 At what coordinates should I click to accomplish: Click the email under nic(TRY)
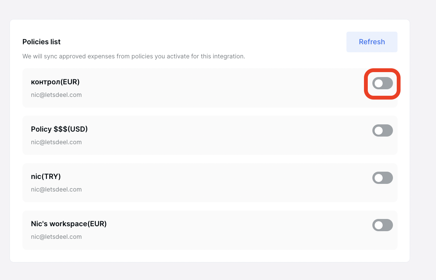[x=56, y=190]
